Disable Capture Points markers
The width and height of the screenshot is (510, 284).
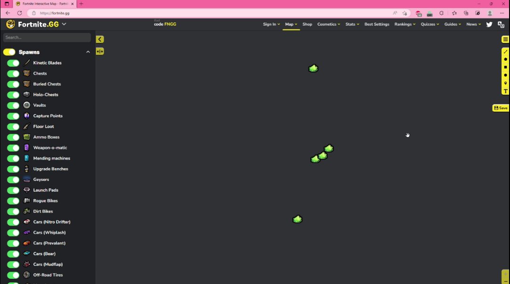point(13,116)
